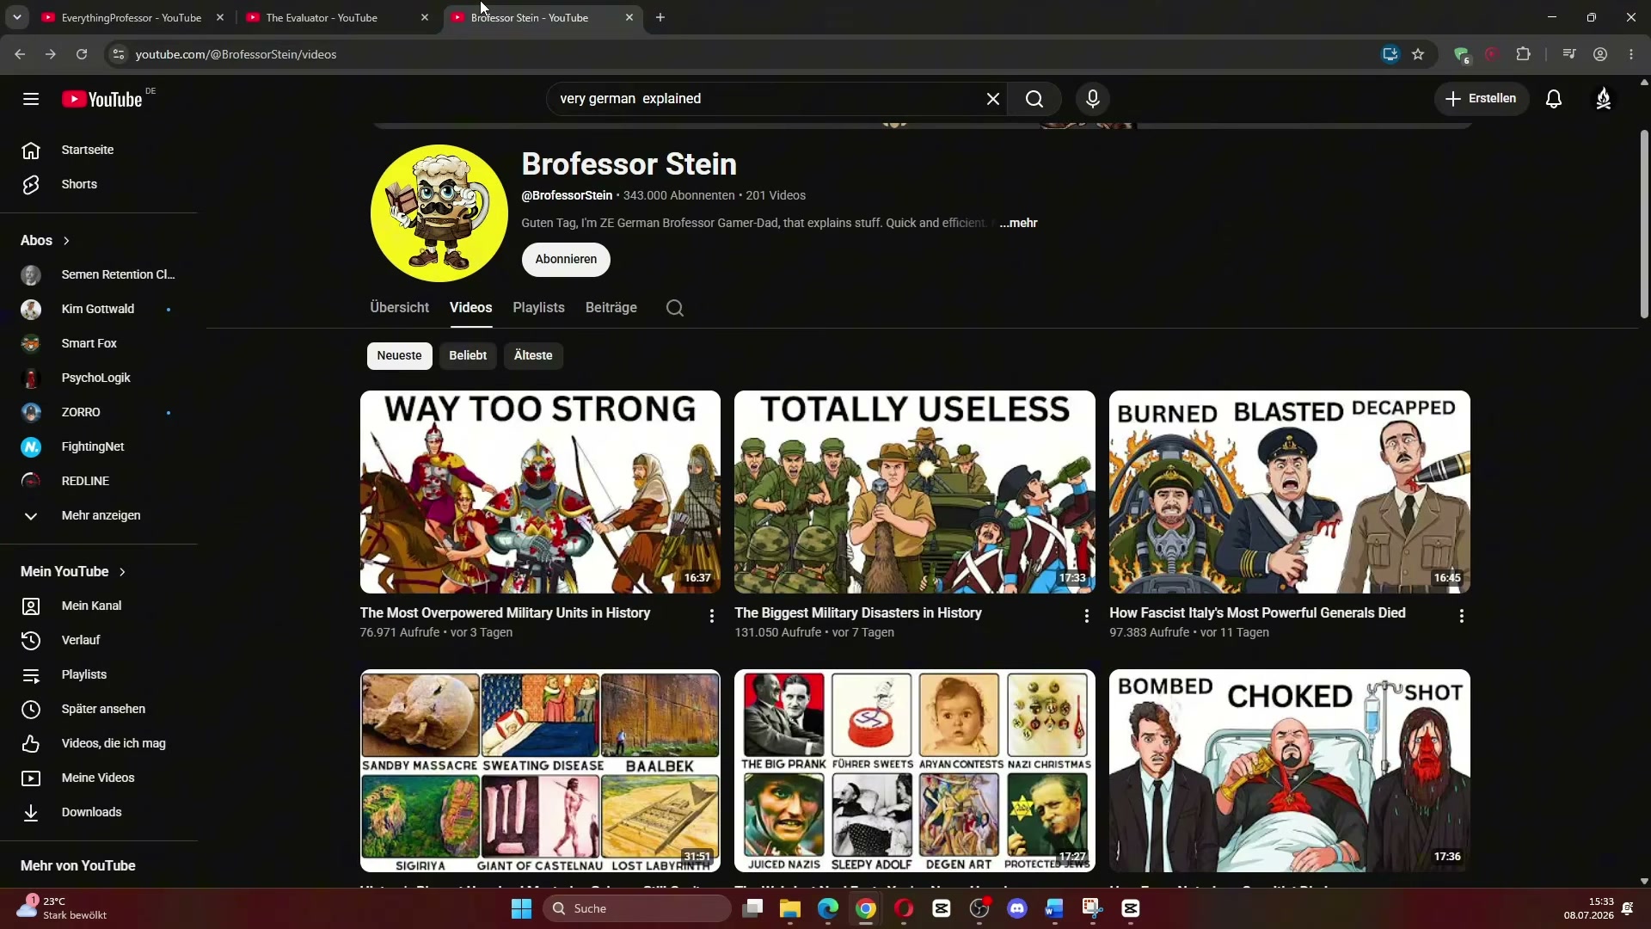This screenshot has width=1651, height=929.
Task: Switch to the Playlists channel tab
Action: [x=539, y=308]
